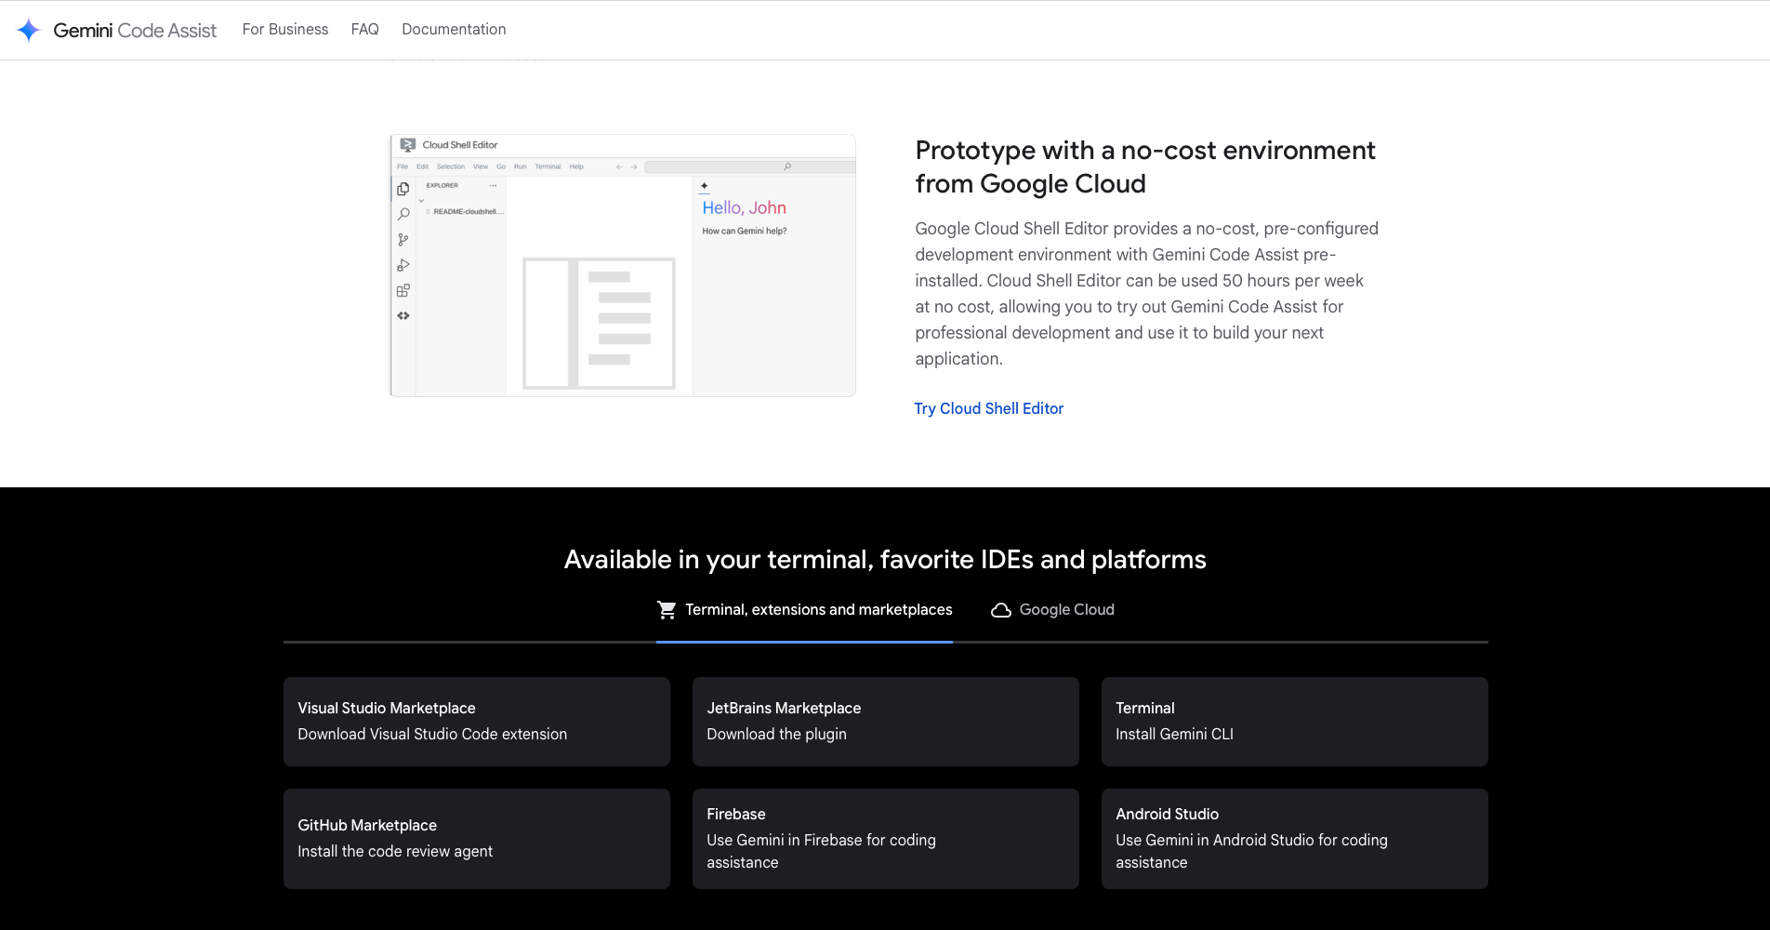Click 'Available in your terminal, favorite IDEs' heading
1770x930 pixels.
885,560
